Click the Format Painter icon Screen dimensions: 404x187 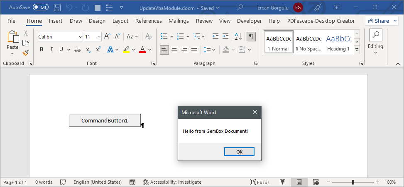[26, 53]
